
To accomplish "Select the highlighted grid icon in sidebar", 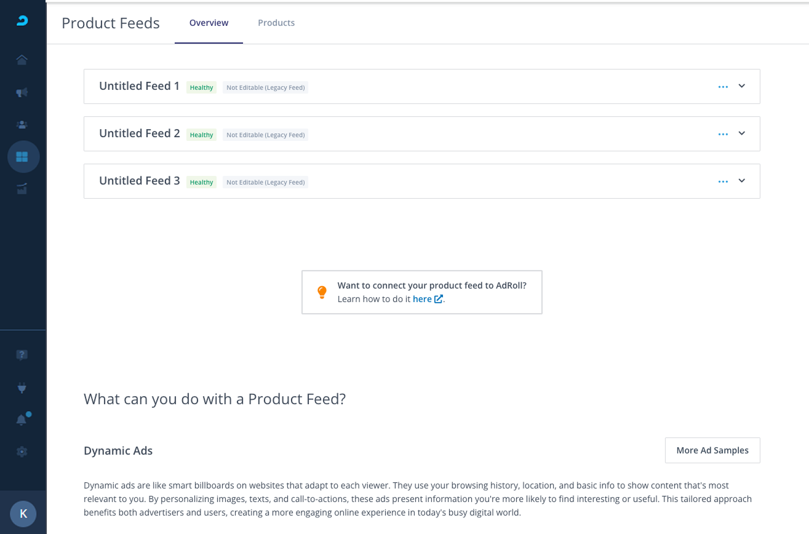I will [23, 157].
